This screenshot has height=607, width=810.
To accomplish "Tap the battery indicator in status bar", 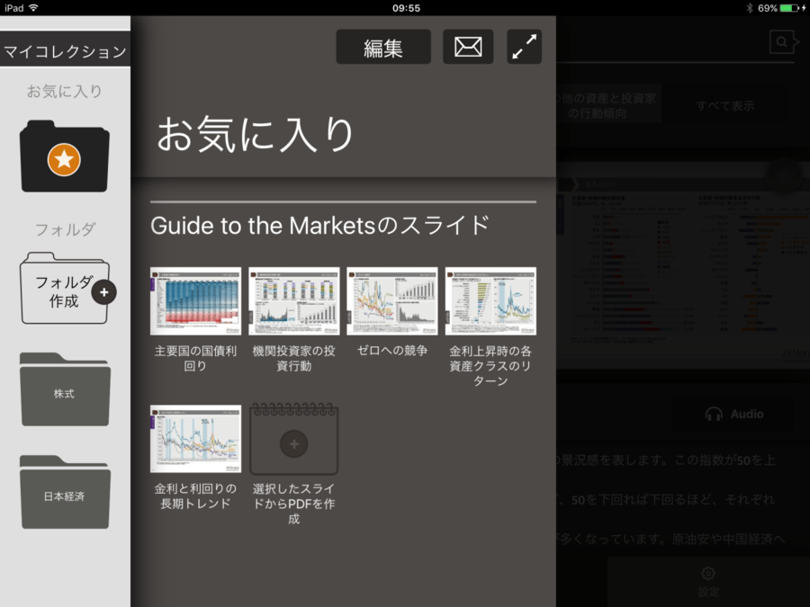I will 788,8.
